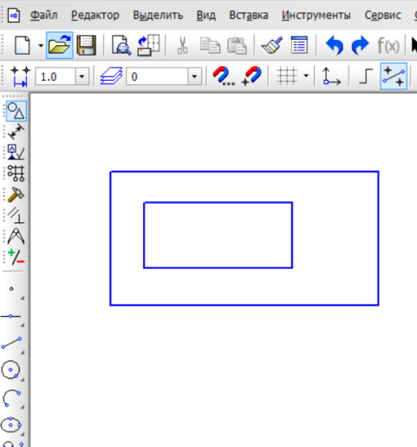Open a document with the folder icon
This screenshot has height=447, width=417.
(59, 45)
